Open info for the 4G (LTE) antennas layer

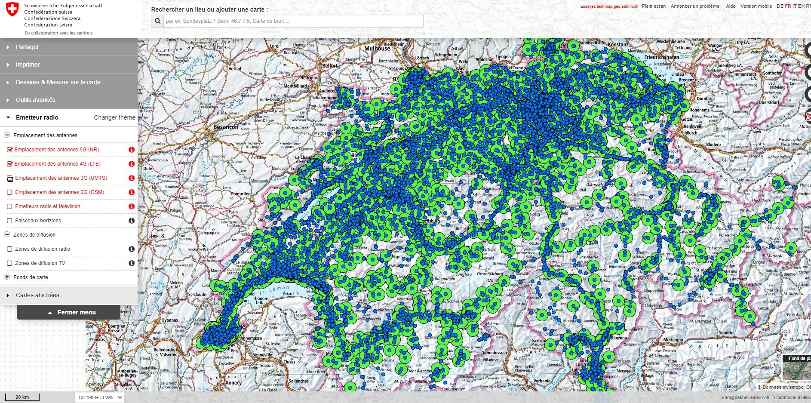pos(132,163)
